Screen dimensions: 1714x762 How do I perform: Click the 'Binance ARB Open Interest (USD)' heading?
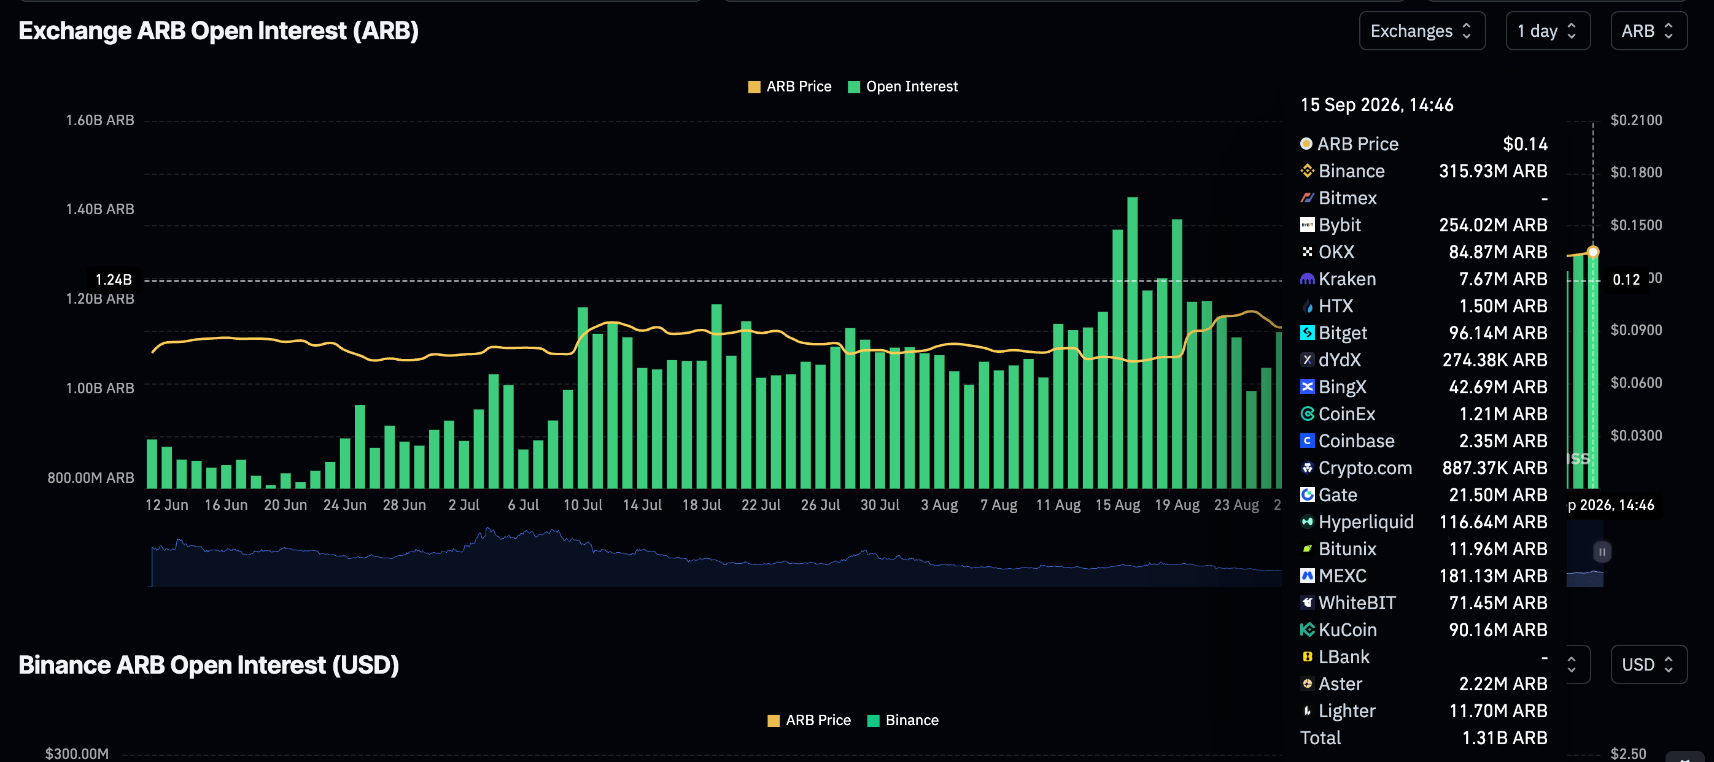pyautogui.click(x=208, y=664)
